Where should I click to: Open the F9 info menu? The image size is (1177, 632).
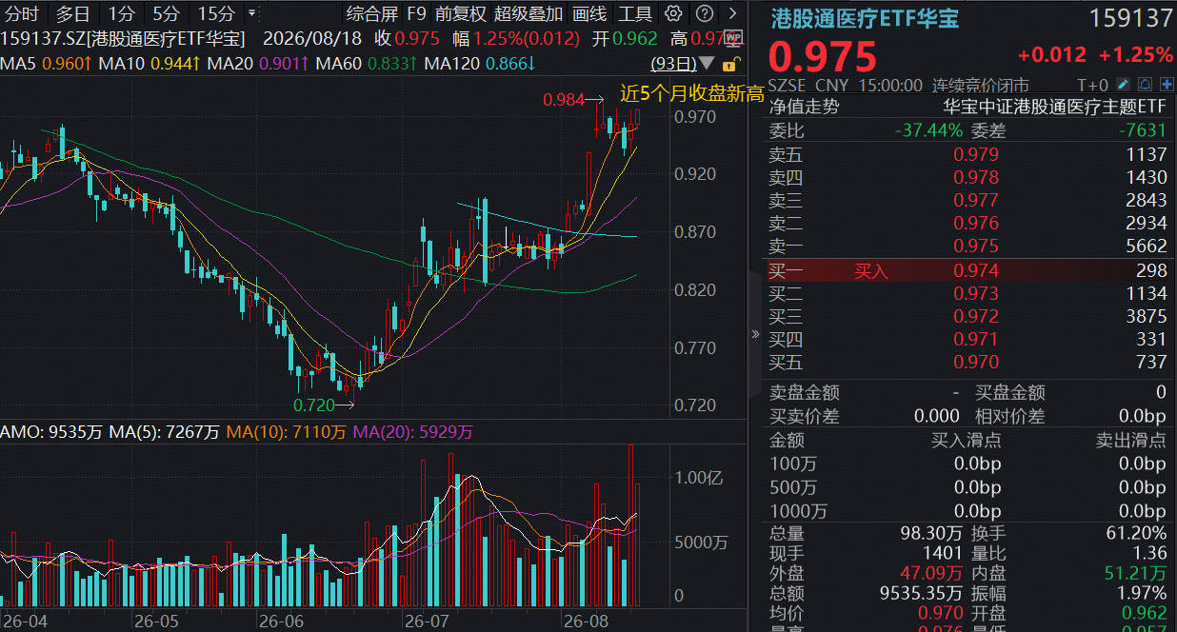click(416, 14)
